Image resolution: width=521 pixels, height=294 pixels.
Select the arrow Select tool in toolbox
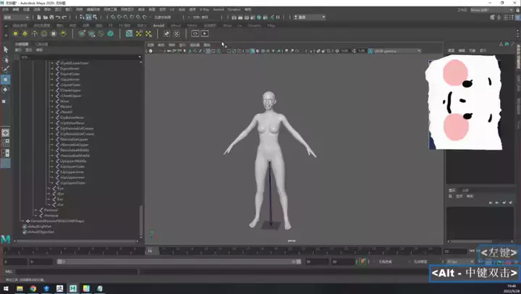6,49
